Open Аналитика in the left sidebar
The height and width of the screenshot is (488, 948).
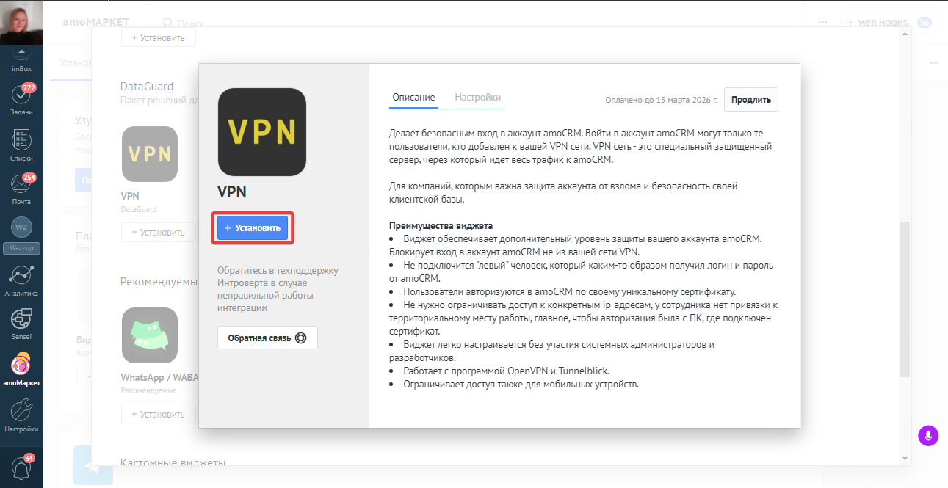[x=21, y=281]
